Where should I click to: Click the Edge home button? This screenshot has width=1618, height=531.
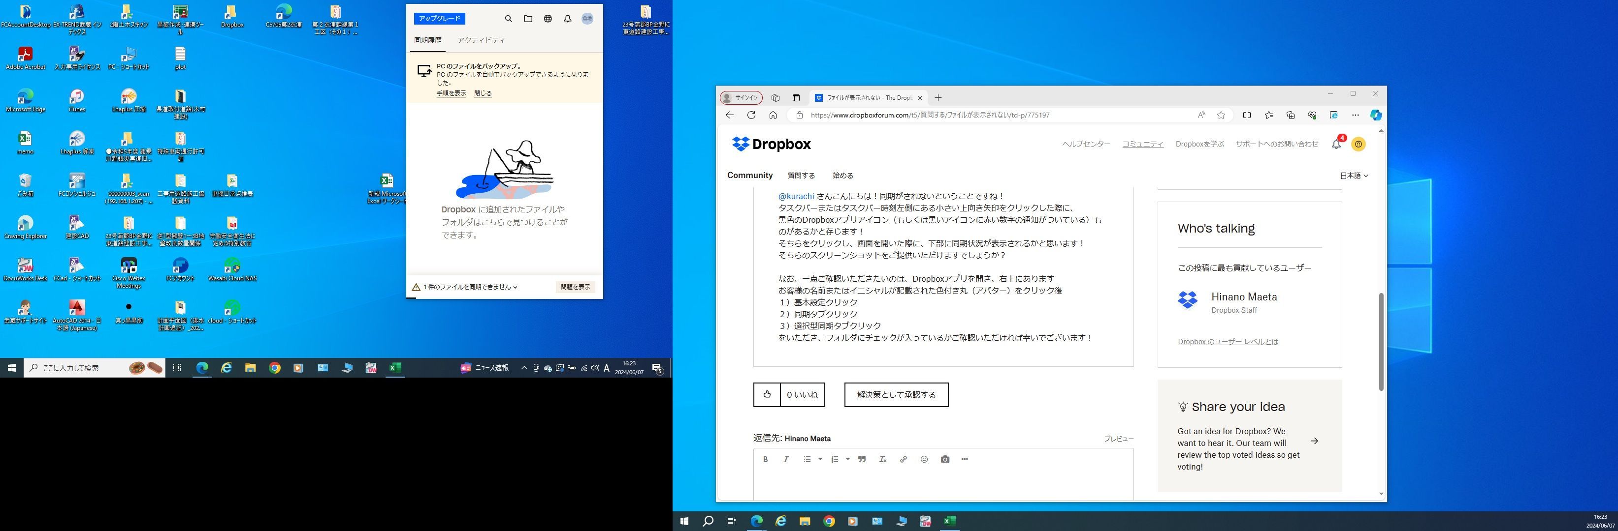tap(773, 116)
